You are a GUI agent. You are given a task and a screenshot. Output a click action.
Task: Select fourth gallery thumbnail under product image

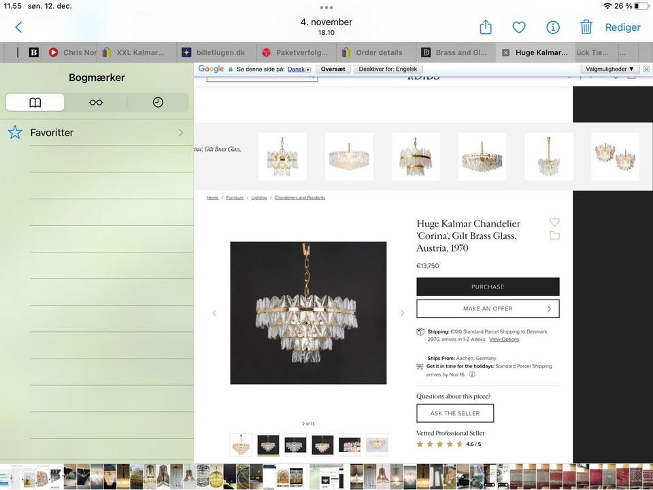[x=322, y=445]
